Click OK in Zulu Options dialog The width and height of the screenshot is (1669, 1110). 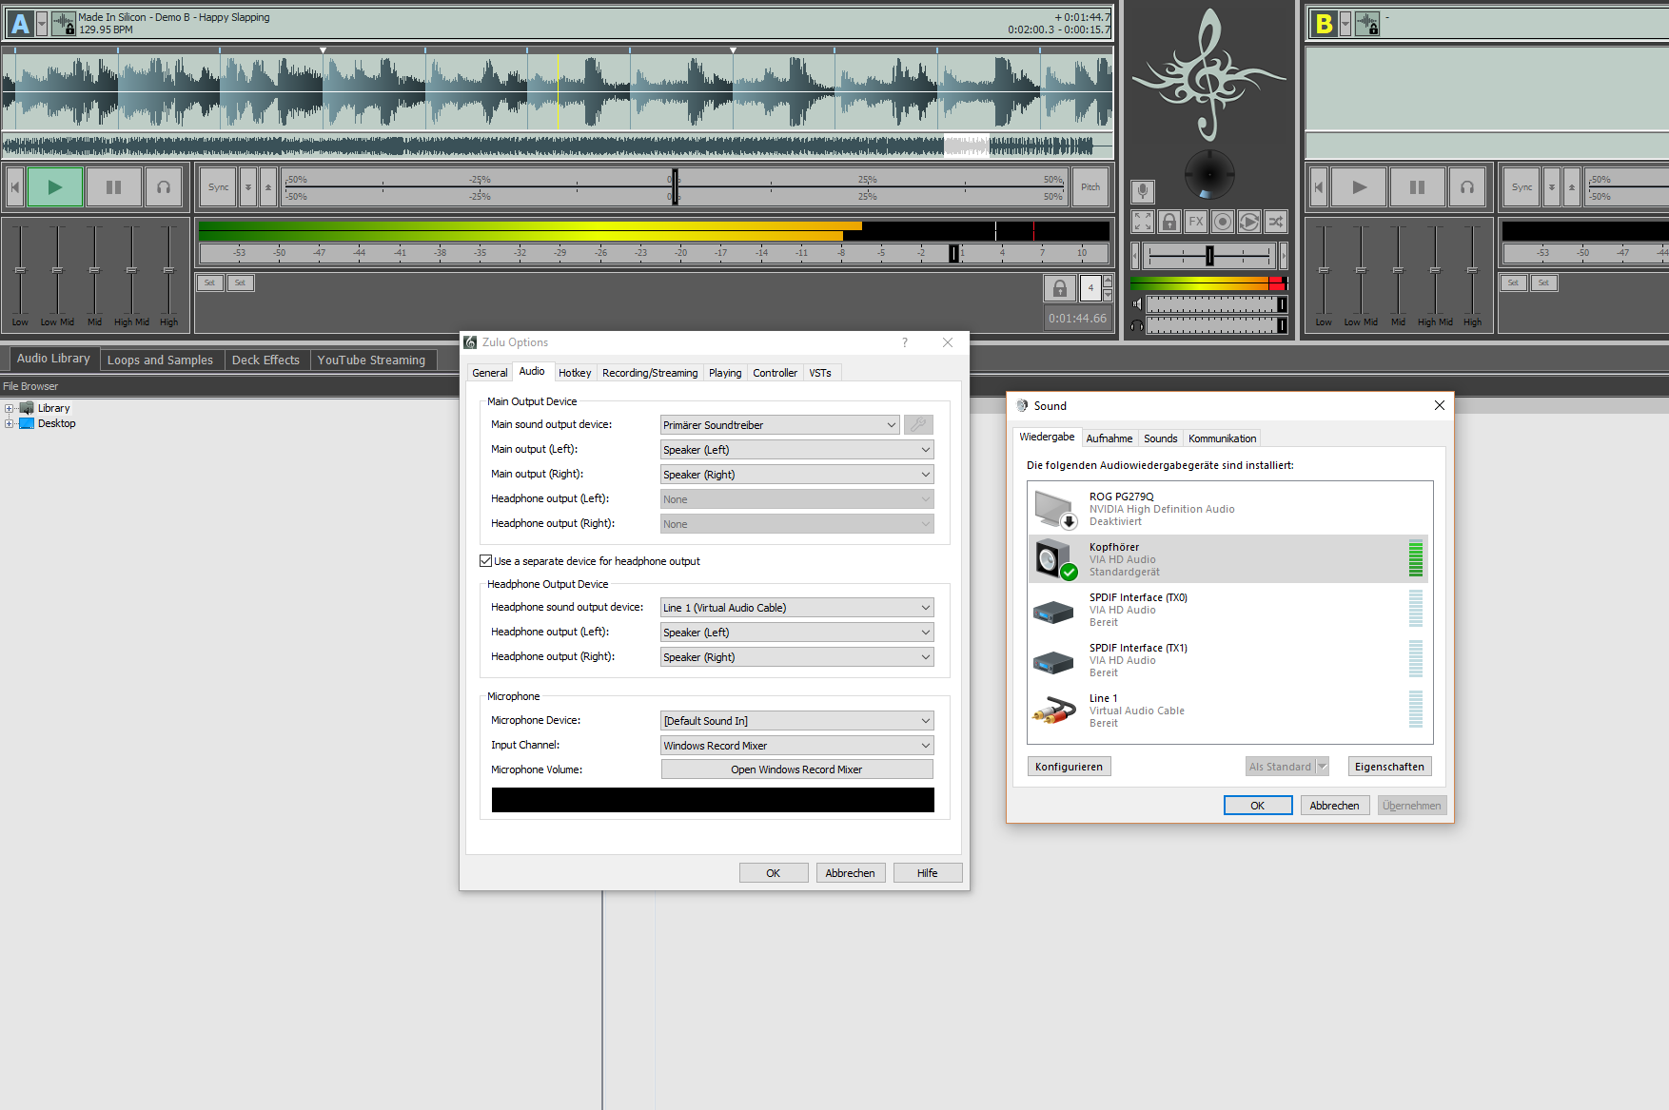[774, 873]
